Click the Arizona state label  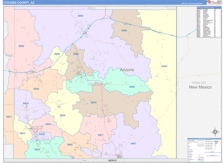point(127,69)
